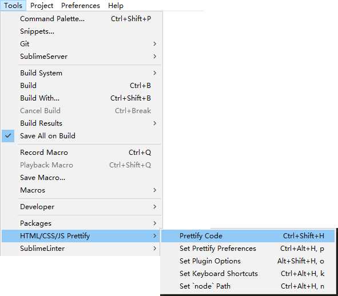
Task: Choose Snippets... from Tools menu
Action: click(81, 31)
